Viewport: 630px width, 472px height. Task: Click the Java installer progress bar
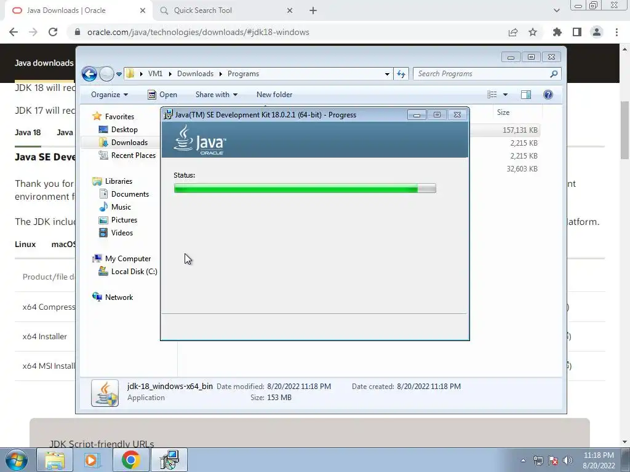[x=305, y=188]
